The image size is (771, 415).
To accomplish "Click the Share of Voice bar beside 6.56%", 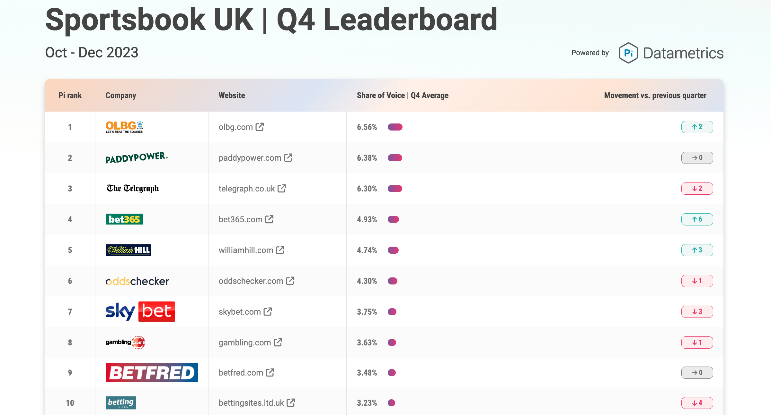I will (395, 127).
